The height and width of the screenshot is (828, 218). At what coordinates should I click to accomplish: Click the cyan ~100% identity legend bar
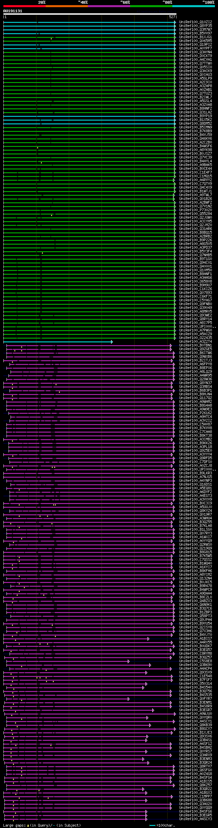tap(193, 6)
